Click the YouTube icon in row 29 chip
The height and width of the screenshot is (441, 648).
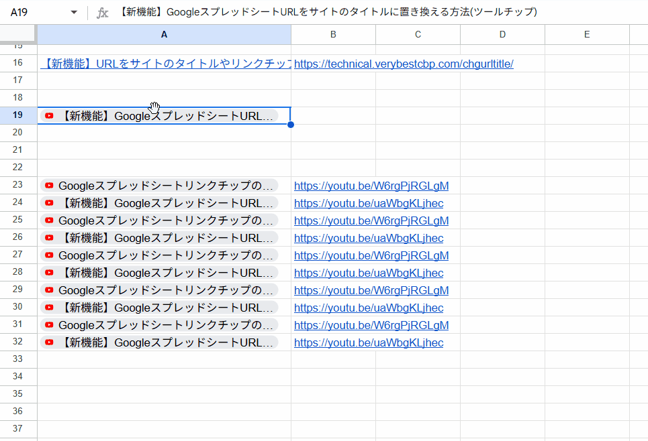point(49,290)
